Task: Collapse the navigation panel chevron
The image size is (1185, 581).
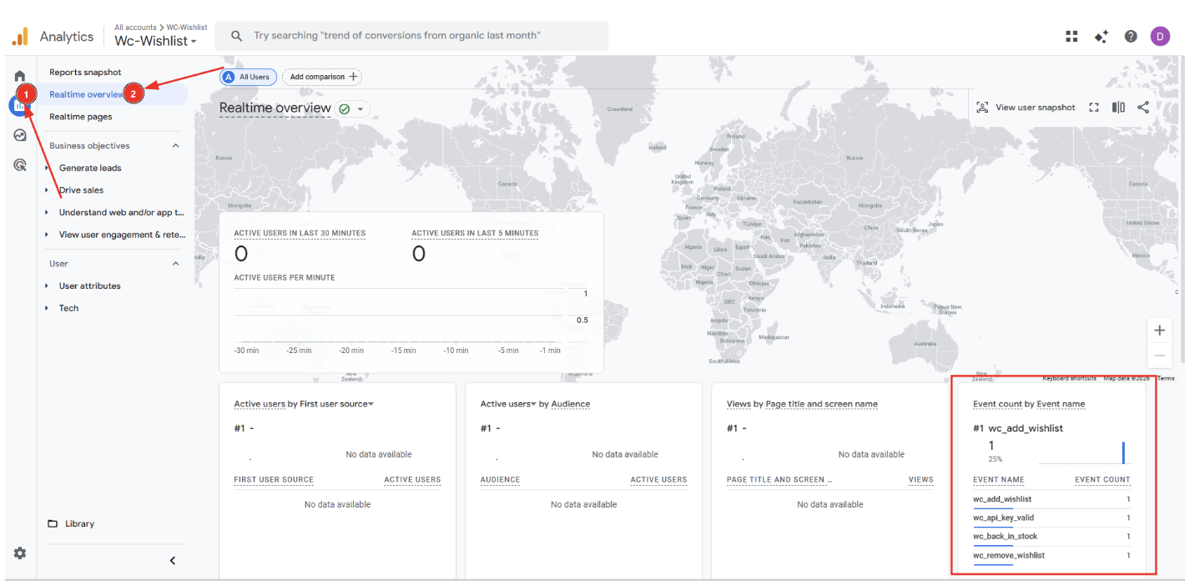Action: 173,560
